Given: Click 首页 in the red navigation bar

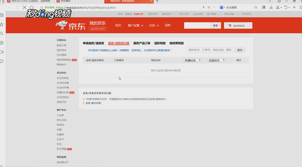Looking at the screenshot, I should (x=118, y=25).
